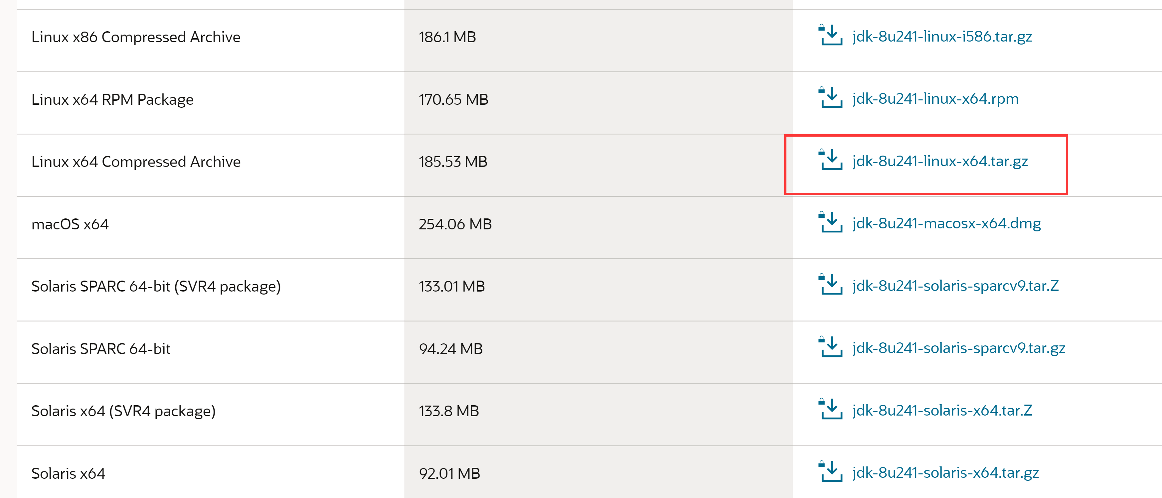Click the 185.53 MB file size cell
The image size is (1162, 498).
point(453,161)
